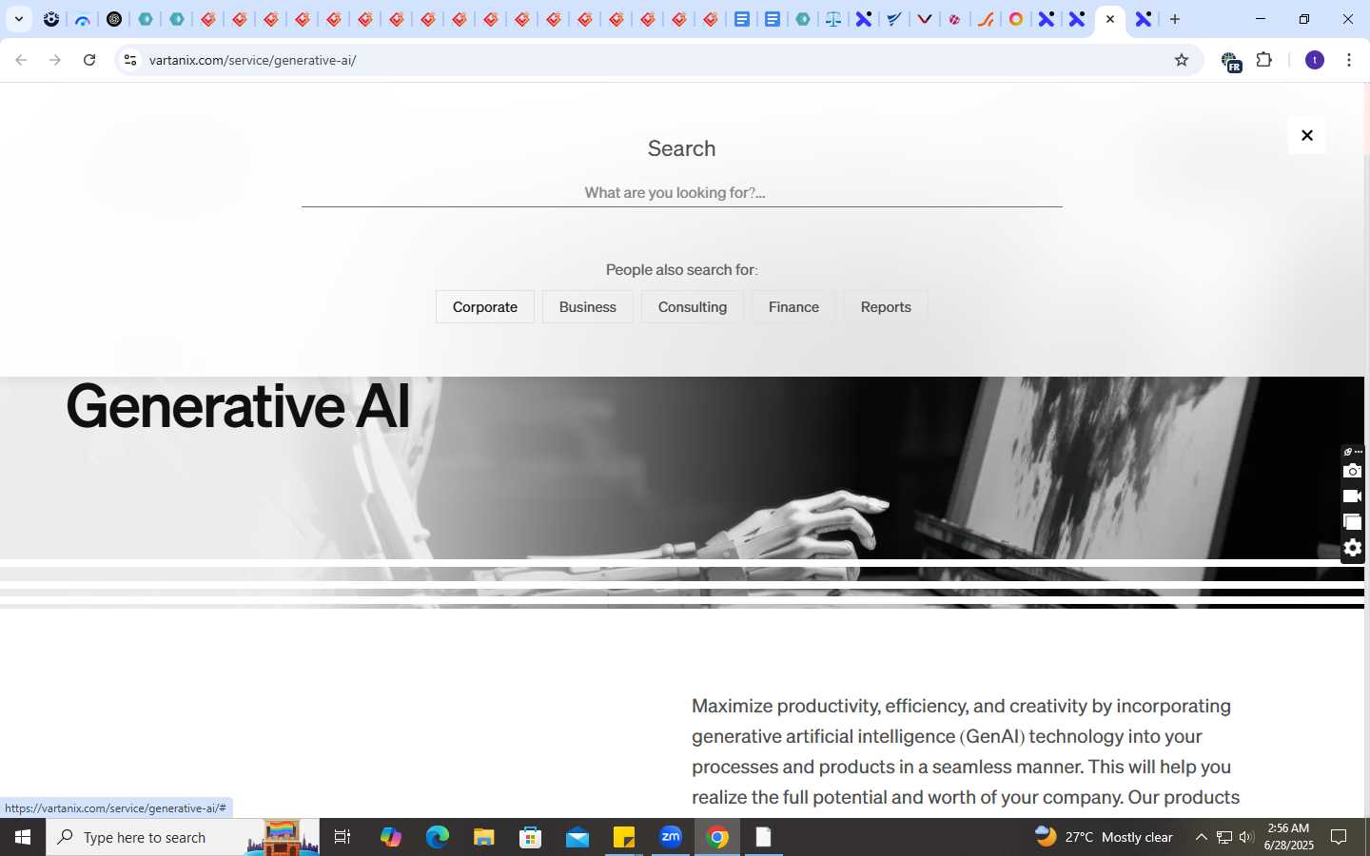1370x856 pixels.
Task: Open the weather widget showing 27°C
Action: click(1104, 837)
